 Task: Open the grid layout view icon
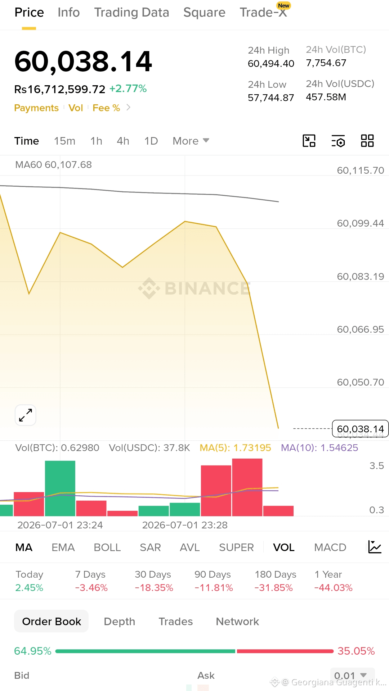point(367,141)
